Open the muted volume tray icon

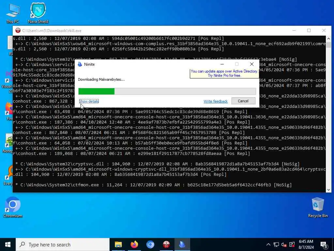pyautogui.click(x=284, y=244)
